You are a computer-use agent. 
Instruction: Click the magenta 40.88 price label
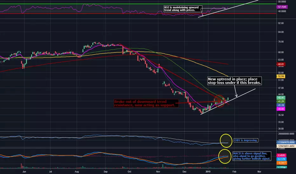pyautogui.click(x=281, y=109)
